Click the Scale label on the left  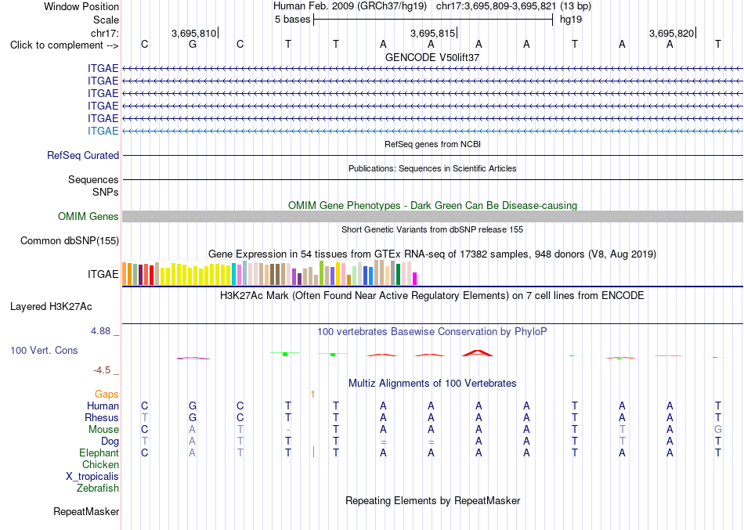106,20
